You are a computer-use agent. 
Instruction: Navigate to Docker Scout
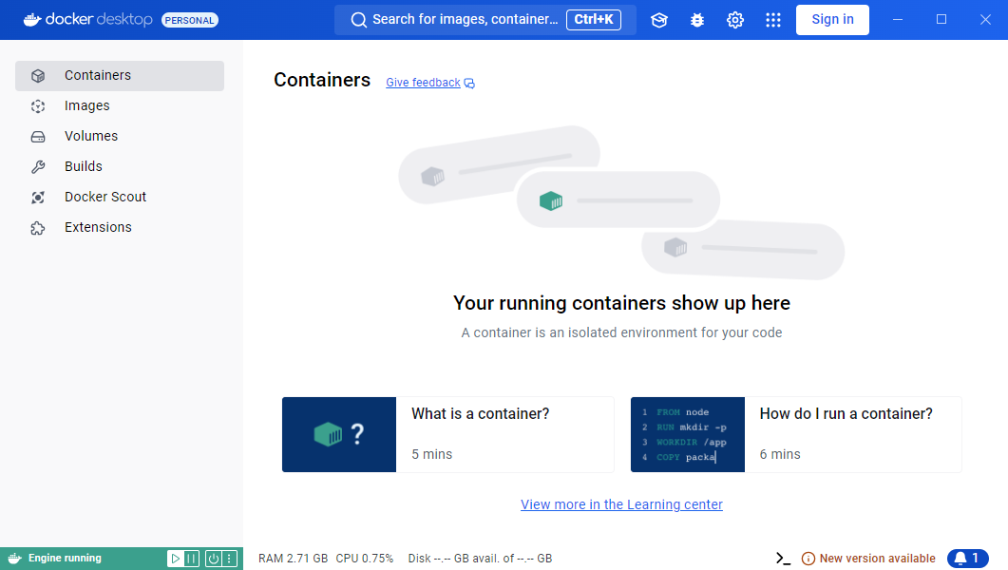pyautogui.click(x=105, y=197)
